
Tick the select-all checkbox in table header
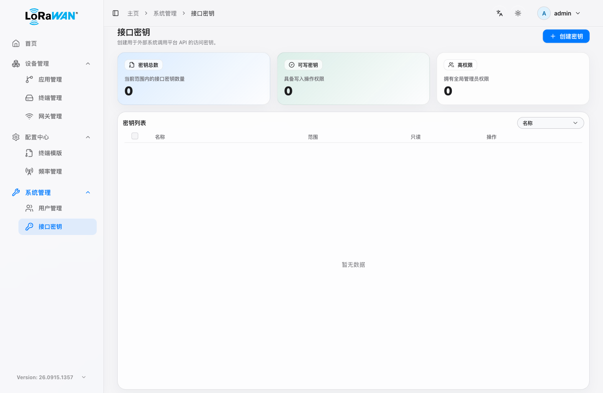[135, 136]
